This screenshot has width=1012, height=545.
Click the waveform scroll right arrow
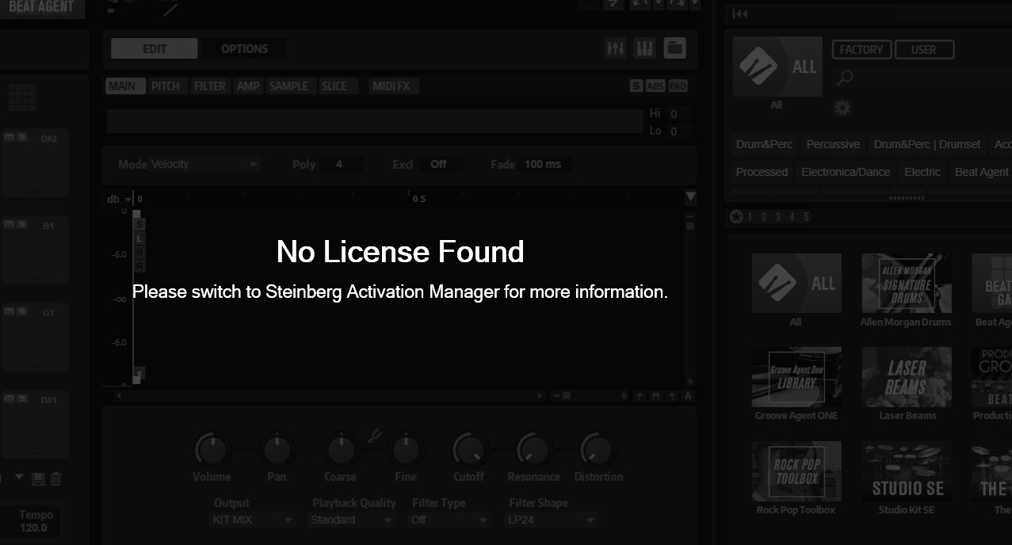[x=540, y=395]
